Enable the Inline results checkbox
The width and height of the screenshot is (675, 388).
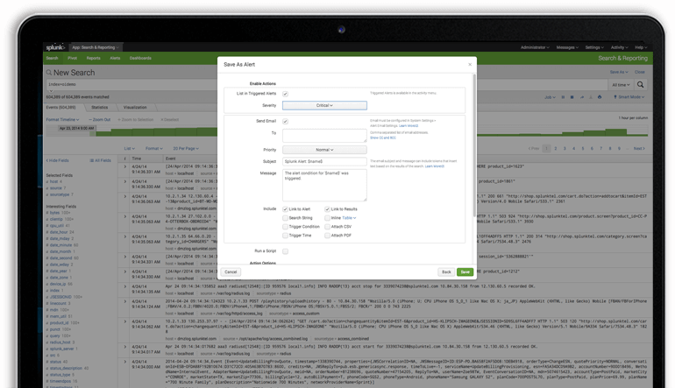pos(327,218)
